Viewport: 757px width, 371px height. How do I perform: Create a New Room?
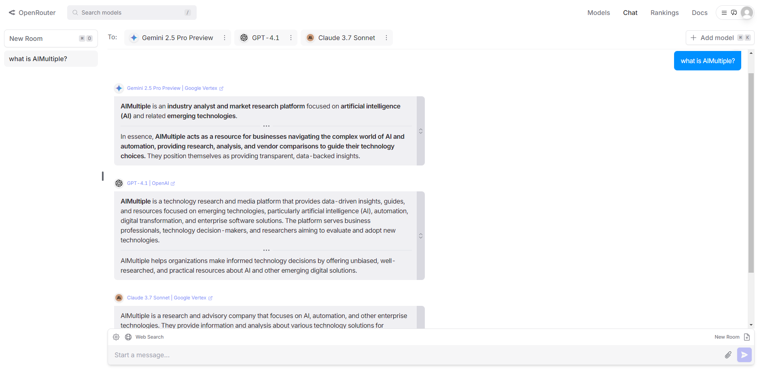pos(51,38)
